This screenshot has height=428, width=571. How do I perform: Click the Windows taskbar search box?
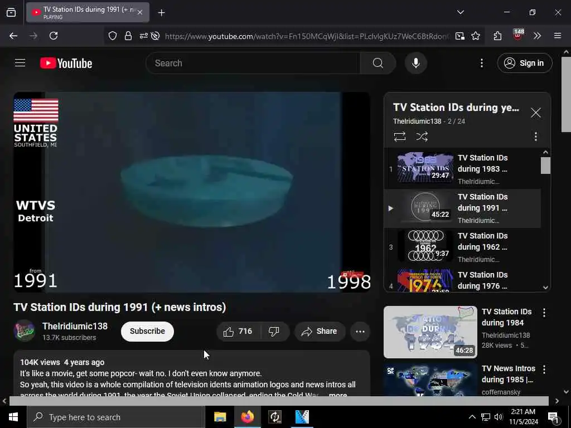[116, 417]
